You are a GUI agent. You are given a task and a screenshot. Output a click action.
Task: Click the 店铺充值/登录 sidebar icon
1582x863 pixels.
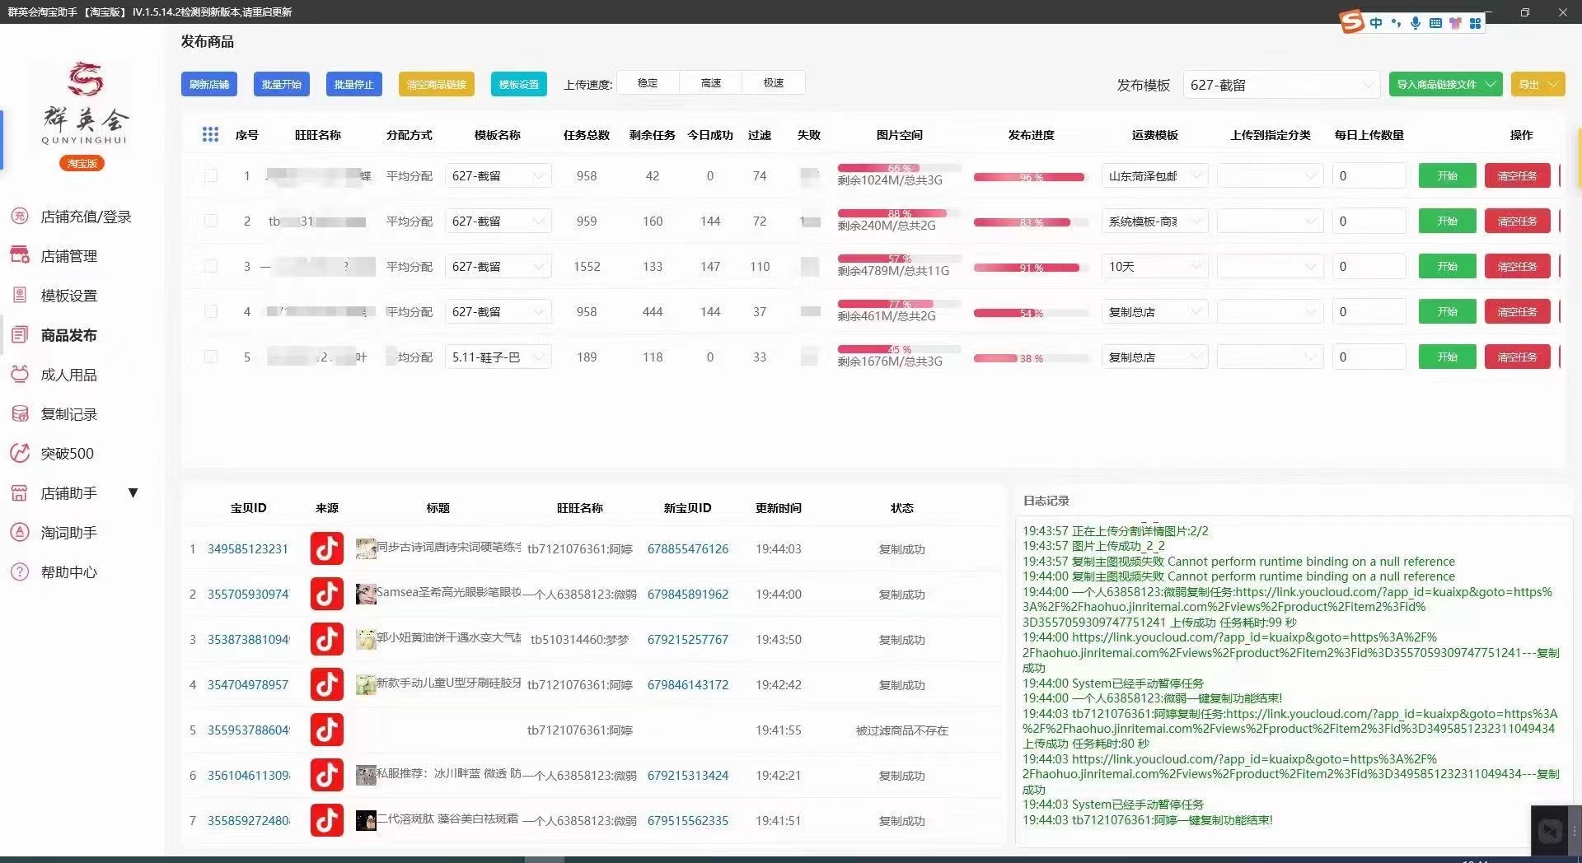pos(20,217)
